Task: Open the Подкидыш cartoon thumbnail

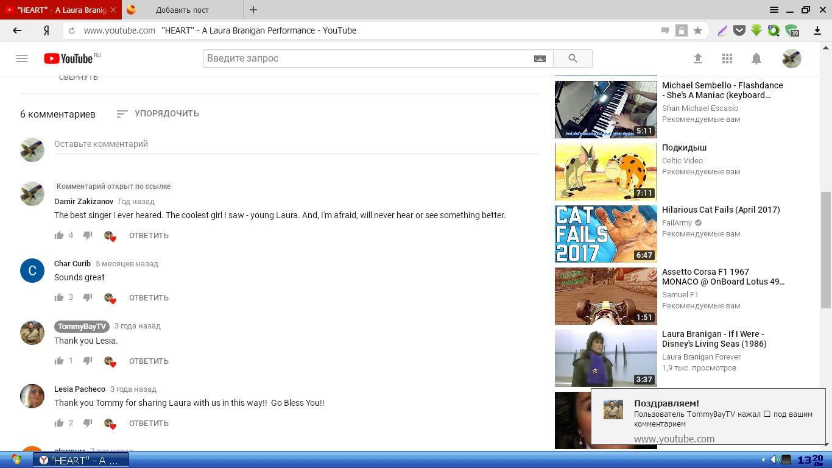Action: 605,172
